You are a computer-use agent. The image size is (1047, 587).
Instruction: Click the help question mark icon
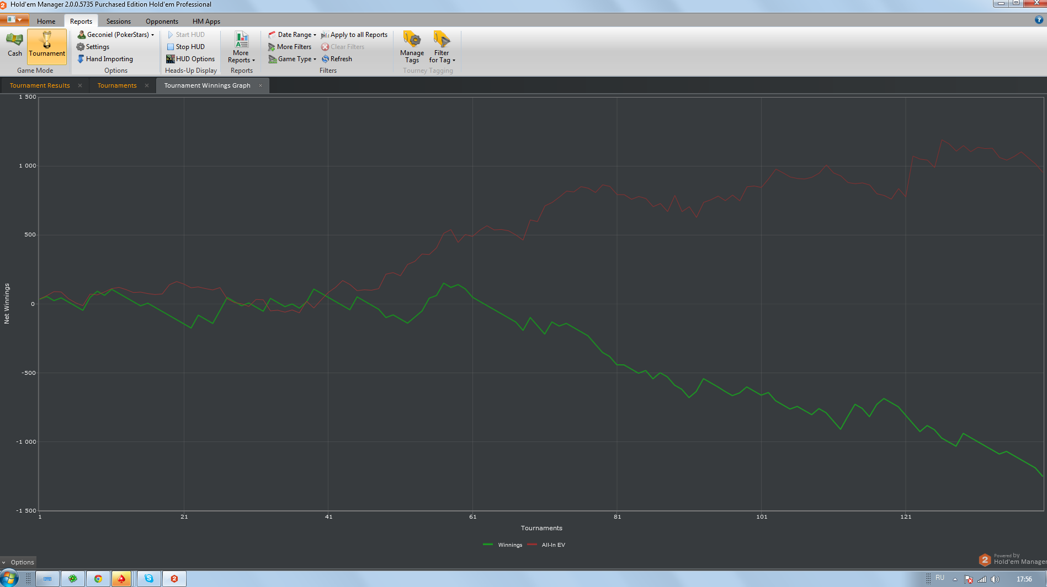(1039, 20)
